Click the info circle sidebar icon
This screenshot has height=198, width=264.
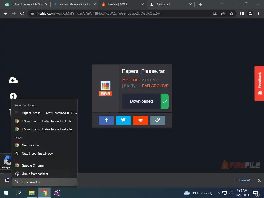tap(13, 96)
